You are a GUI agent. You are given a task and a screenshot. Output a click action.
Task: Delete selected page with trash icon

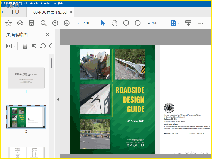(25, 46)
